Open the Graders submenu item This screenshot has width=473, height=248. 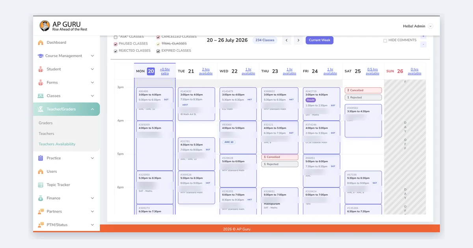(x=46, y=123)
